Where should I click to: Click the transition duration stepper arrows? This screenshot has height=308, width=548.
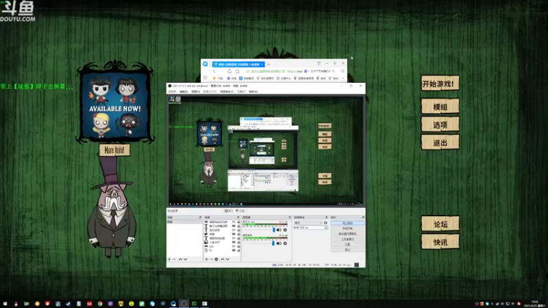tap(326, 228)
